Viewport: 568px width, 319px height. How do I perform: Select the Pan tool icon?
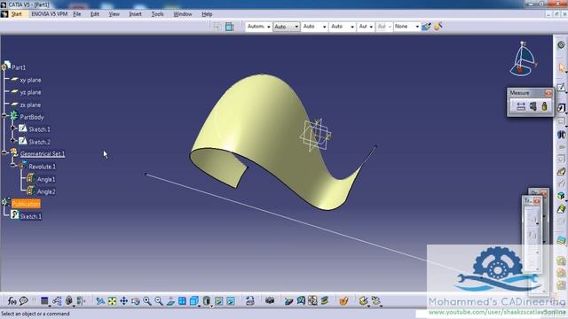coord(124,301)
